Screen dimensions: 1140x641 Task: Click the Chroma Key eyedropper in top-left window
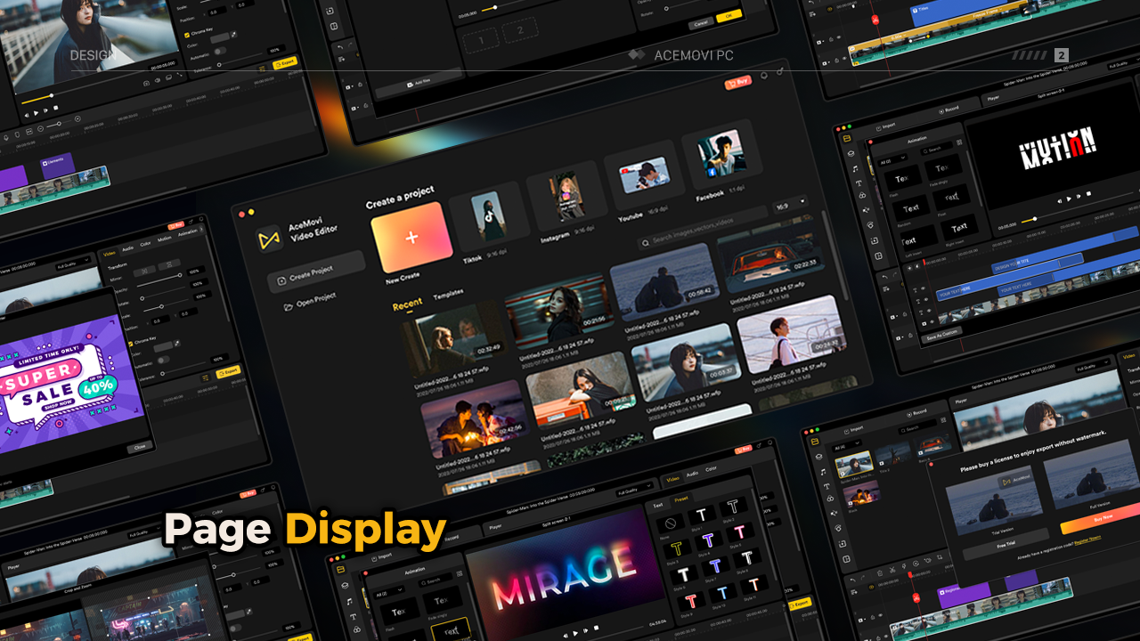click(x=233, y=35)
